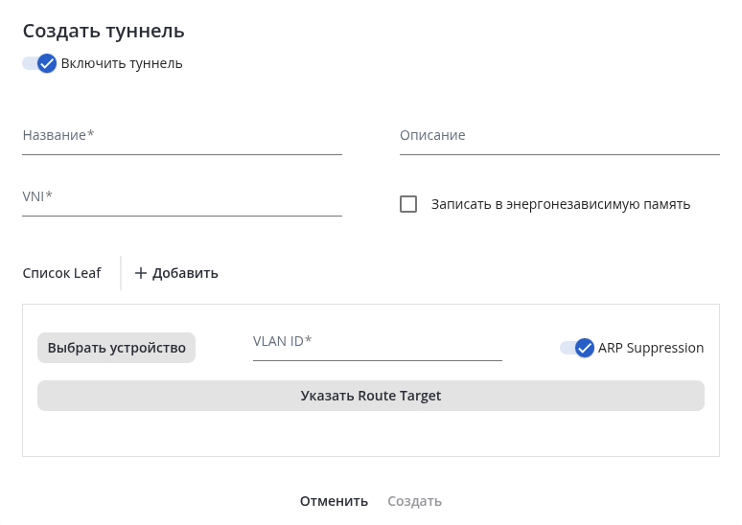
Task: Click the vertical divider after Список Leaf
Action: click(x=121, y=273)
